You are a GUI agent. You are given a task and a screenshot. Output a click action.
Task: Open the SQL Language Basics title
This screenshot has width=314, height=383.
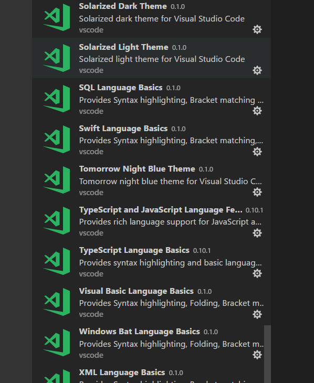121,88
